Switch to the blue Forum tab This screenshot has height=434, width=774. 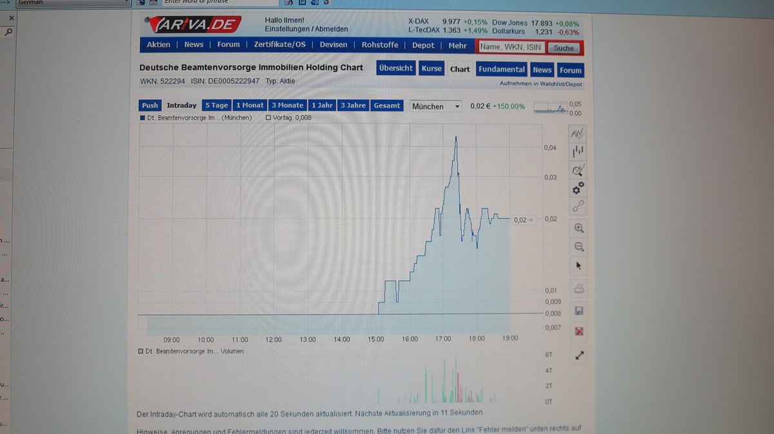pos(570,70)
